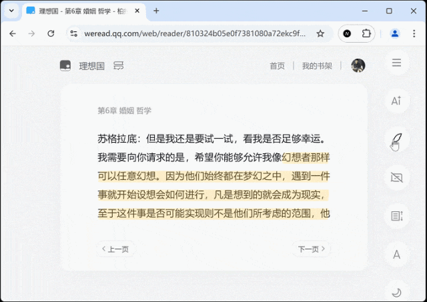Maximize the browser window
Viewport: 427px width, 302px height.
pyautogui.click(x=389, y=11)
